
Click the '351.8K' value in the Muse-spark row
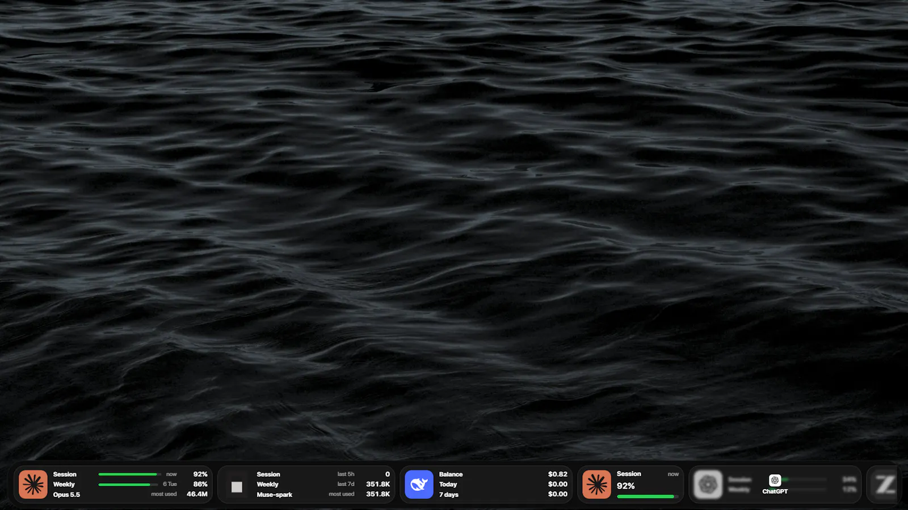[378, 494]
